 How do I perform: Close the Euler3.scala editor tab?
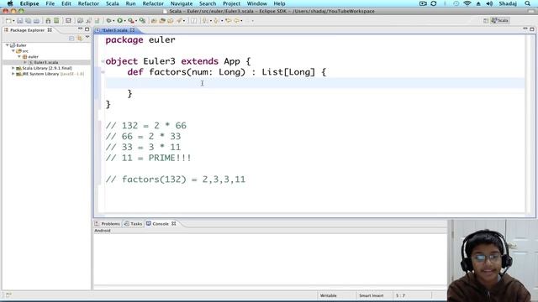click(133, 30)
